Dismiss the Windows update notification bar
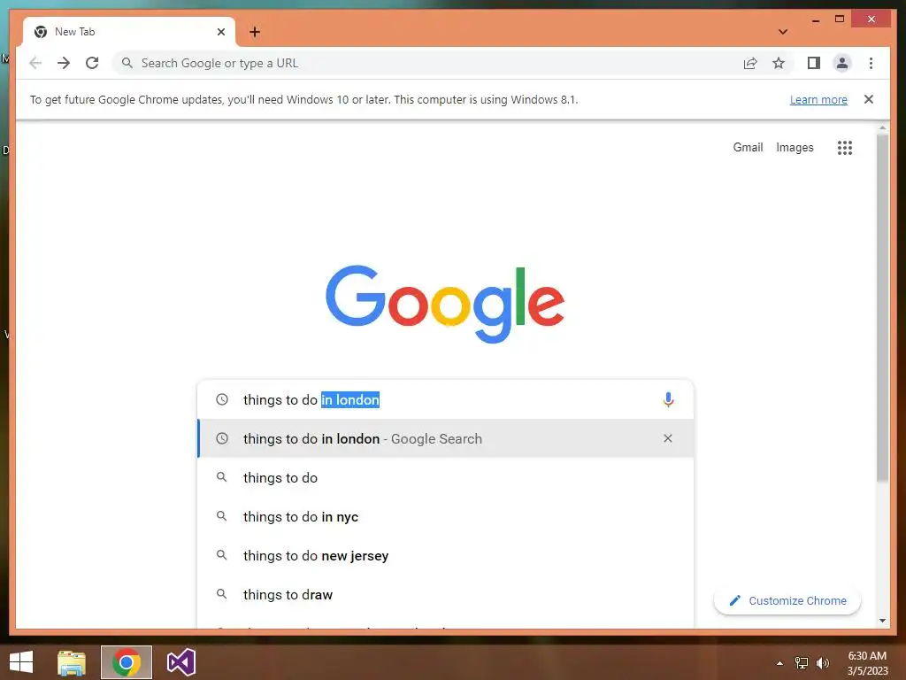906x680 pixels. click(x=869, y=99)
